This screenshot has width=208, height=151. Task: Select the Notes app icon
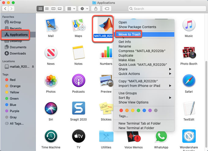click(x=78, y=53)
